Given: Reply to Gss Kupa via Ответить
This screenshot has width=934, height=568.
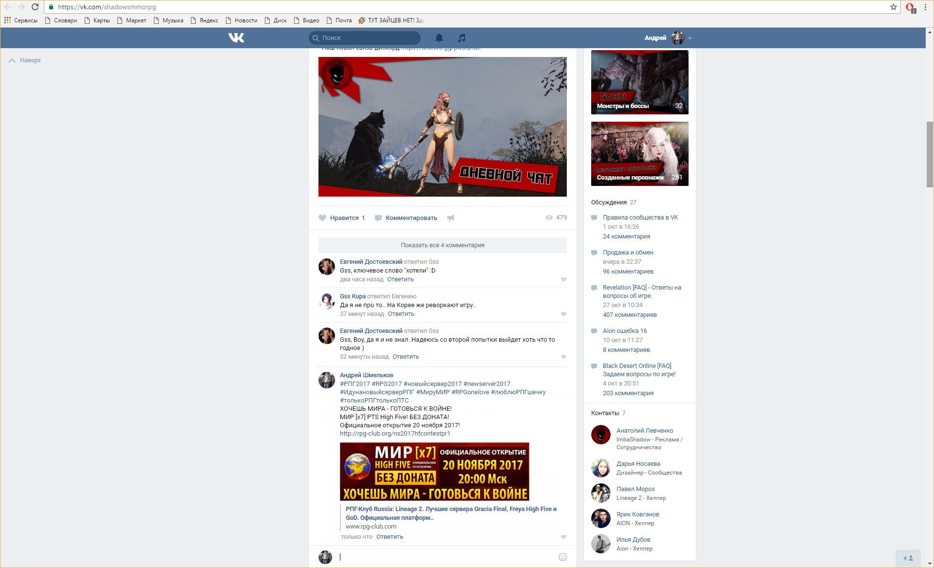Looking at the screenshot, I should click(x=401, y=314).
